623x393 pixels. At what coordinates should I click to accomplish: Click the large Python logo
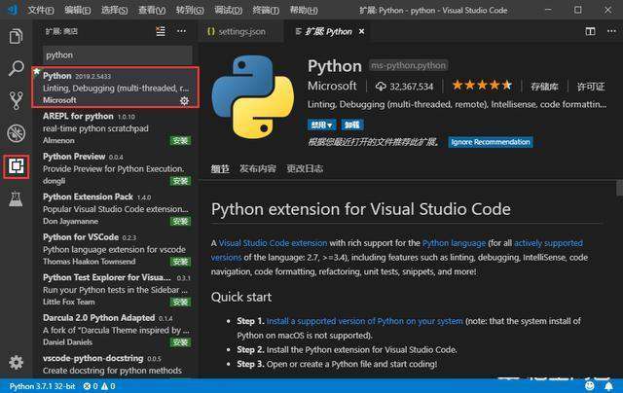coord(253,96)
